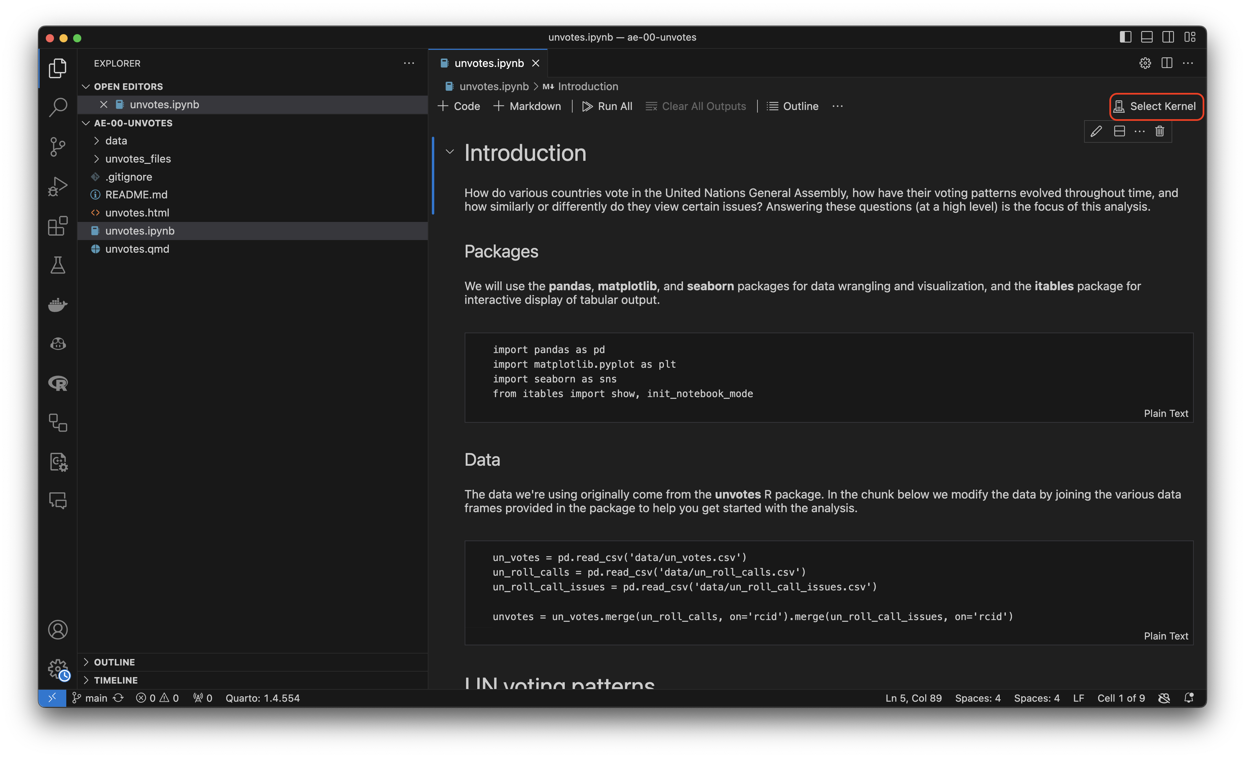1245x758 pixels.
Task: Expand the data folder
Action: click(116, 141)
